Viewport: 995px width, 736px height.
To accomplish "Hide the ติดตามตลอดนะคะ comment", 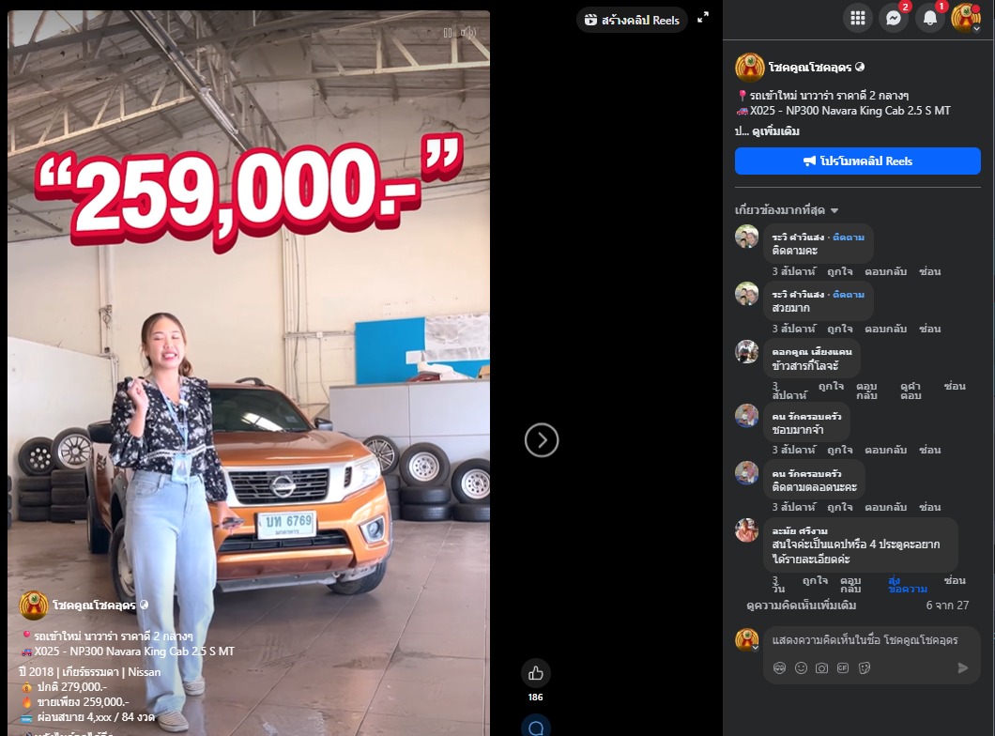I will tap(929, 507).
